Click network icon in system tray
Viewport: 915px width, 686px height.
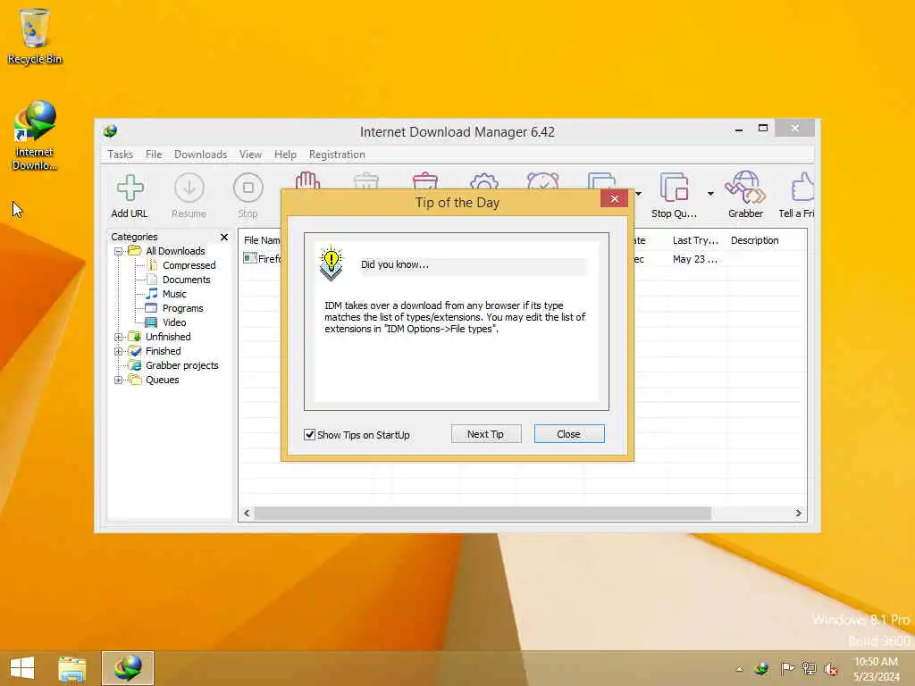click(809, 668)
